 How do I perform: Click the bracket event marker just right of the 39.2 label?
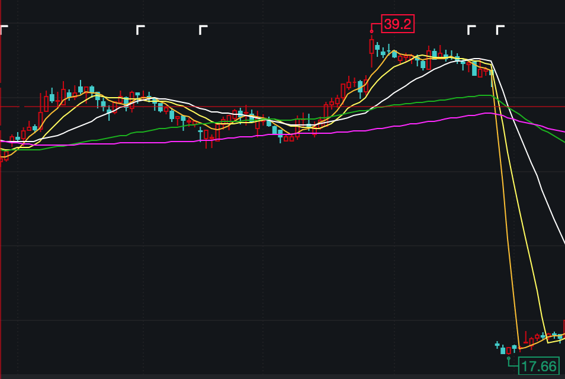[471, 30]
